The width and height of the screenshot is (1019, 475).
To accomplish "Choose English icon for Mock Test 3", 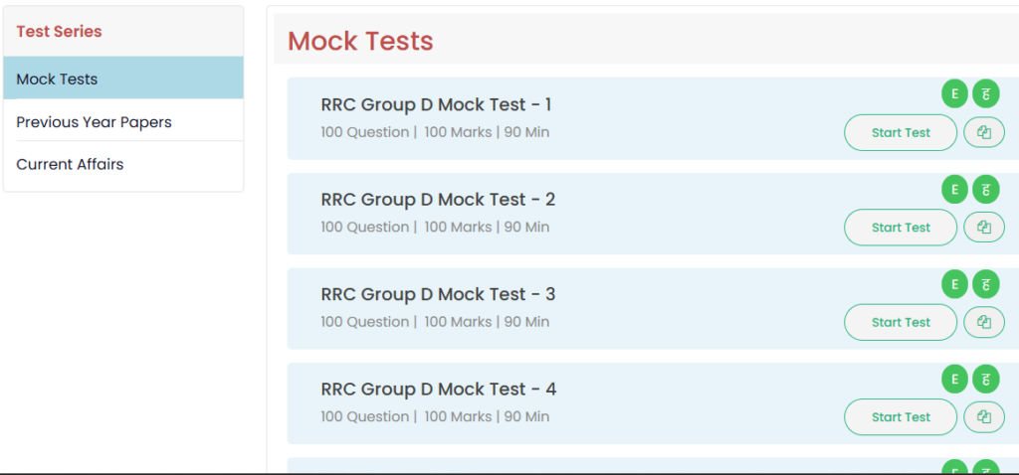I will [954, 284].
